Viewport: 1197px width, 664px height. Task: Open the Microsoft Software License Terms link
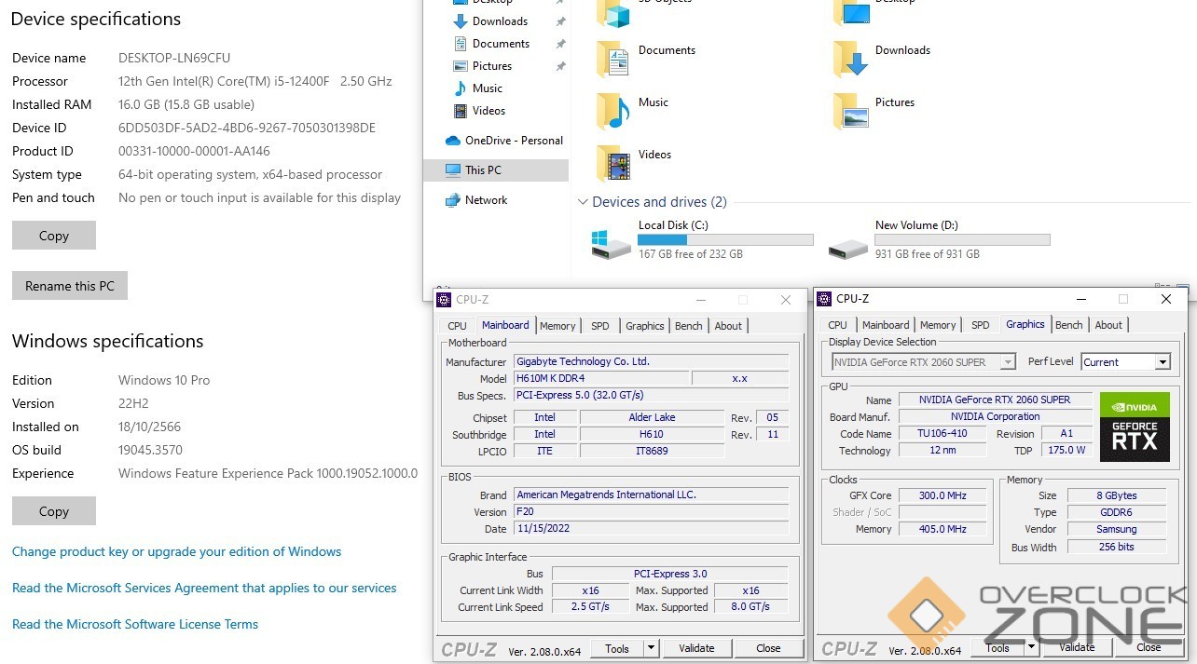(x=135, y=624)
